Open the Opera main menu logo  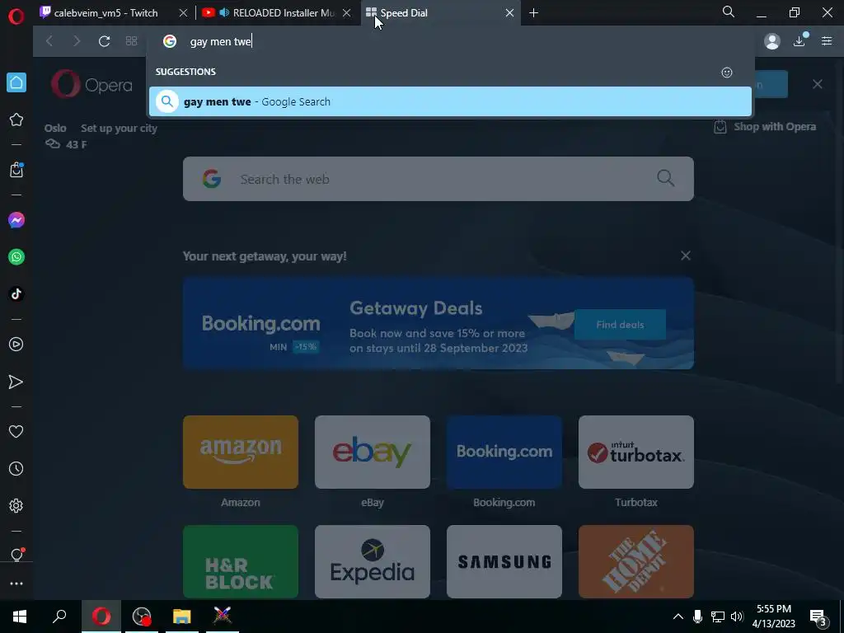point(16,16)
